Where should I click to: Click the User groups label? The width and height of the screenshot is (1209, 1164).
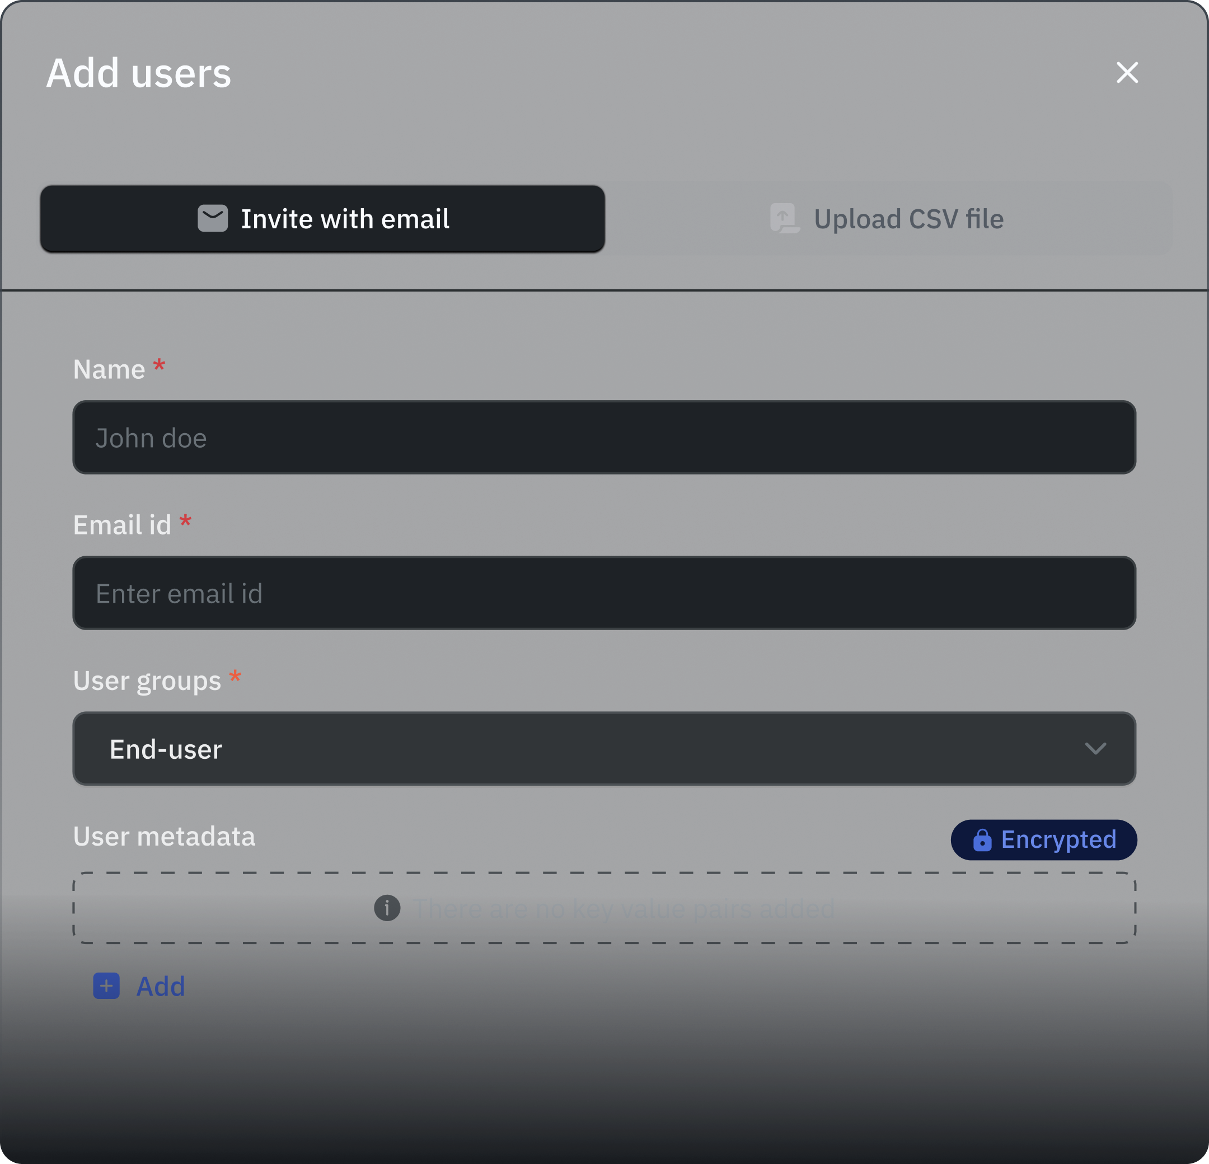[147, 682]
